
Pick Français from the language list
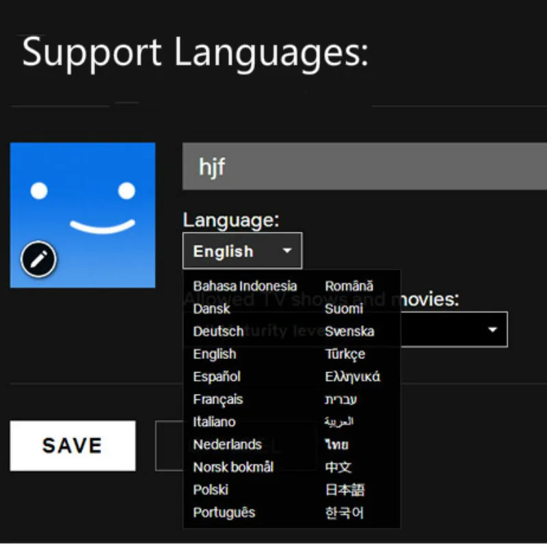click(217, 399)
